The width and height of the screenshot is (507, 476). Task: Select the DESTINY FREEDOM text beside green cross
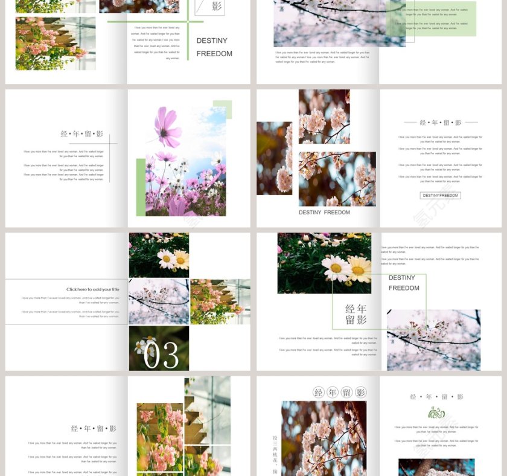214,47
